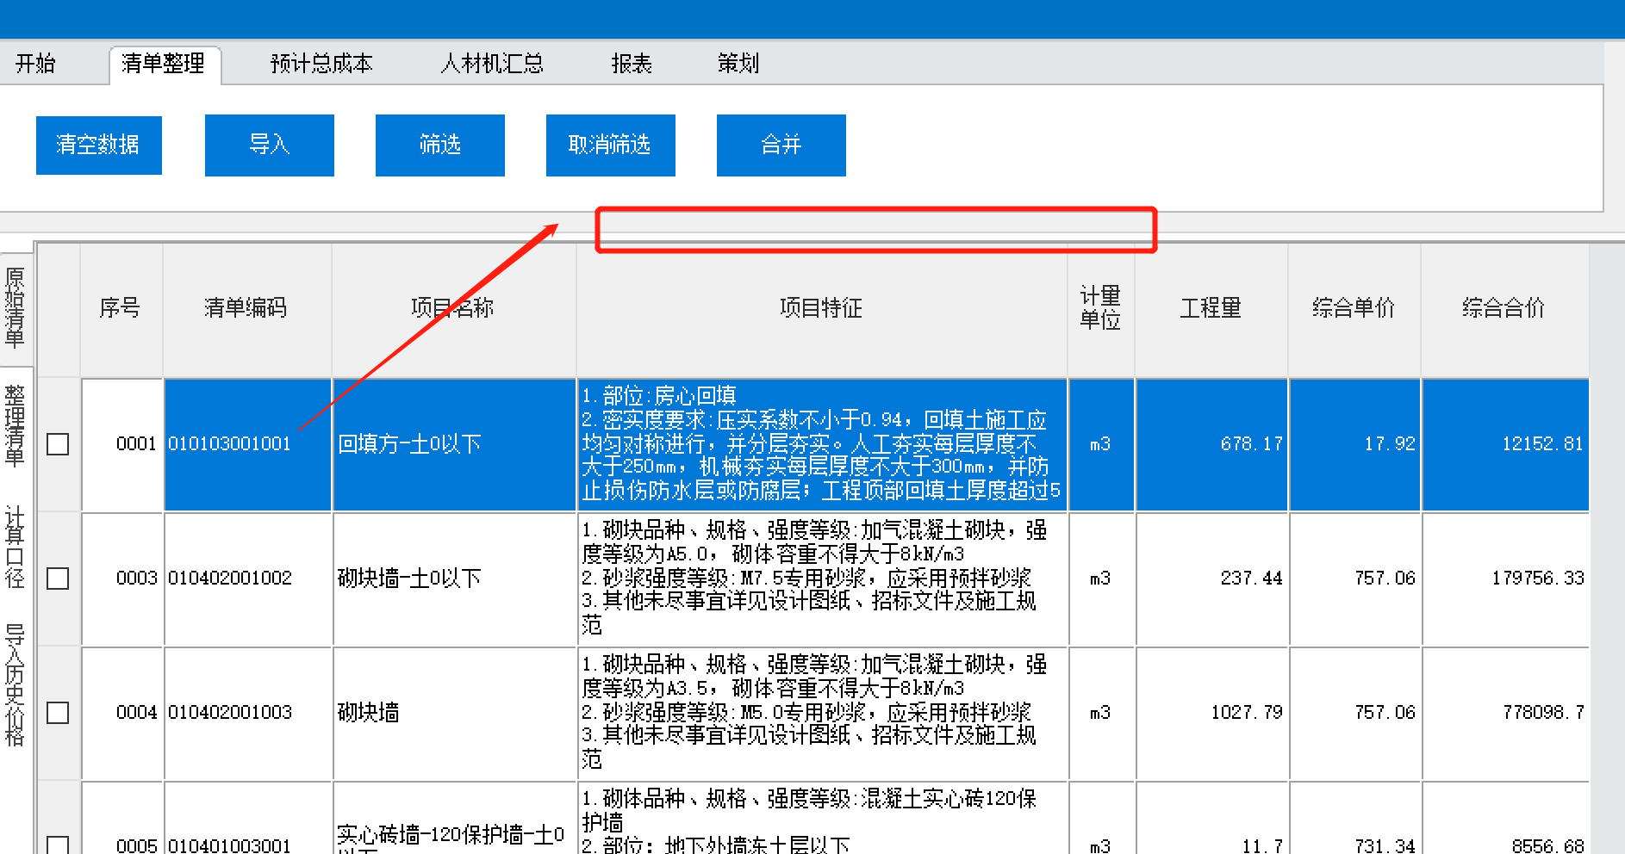Open the 原始清单 side tab

click(16, 306)
